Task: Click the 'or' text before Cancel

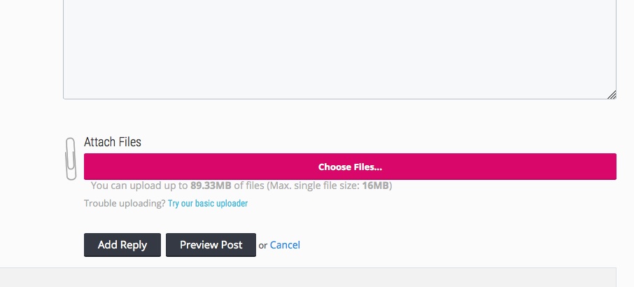Action: pyautogui.click(x=263, y=246)
